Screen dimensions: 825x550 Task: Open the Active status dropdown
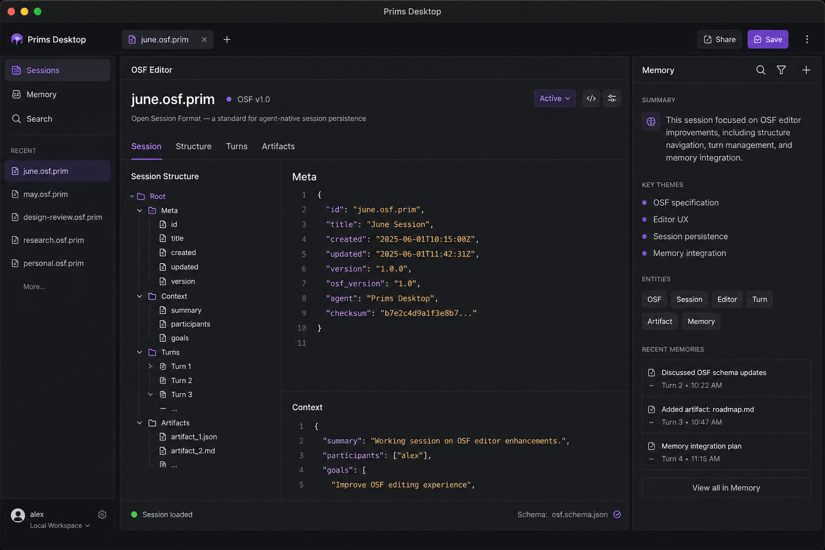tap(555, 98)
